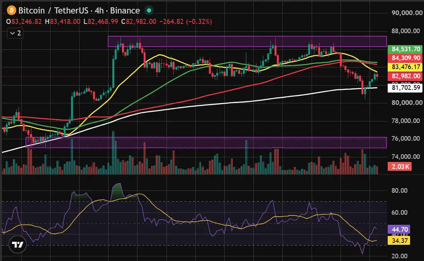Click the yellow RSI average value 34.37
This screenshot has height=261, width=424.
tap(399, 241)
